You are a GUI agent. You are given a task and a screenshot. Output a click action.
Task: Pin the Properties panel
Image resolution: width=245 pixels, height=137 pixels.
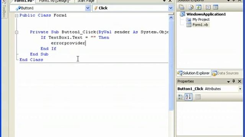(234, 81)
